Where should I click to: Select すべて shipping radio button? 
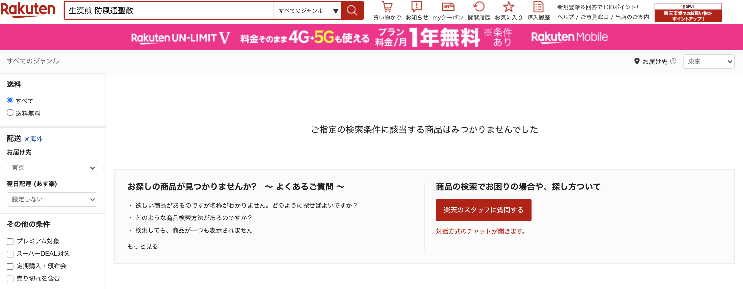(10, 100)
